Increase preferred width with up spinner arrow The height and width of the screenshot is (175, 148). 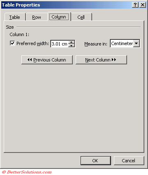72,42
